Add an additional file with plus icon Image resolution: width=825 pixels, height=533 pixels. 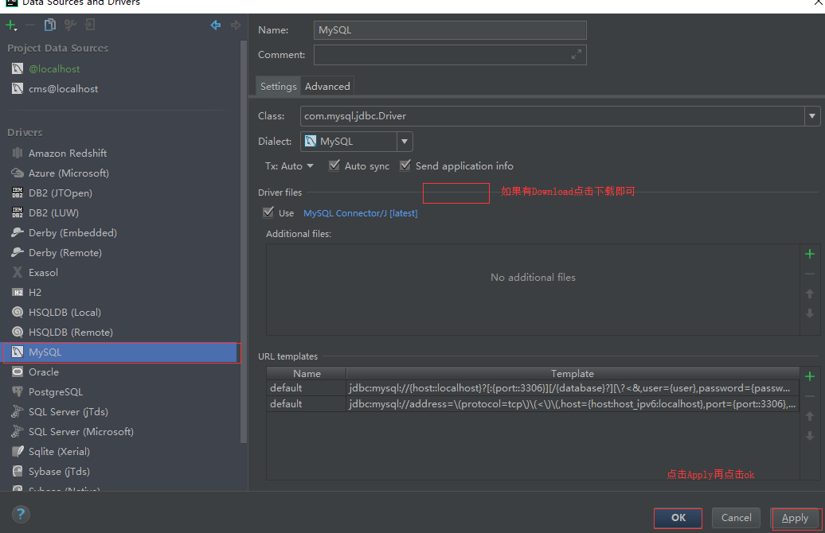pyautogui.click(x=810, y=254)
